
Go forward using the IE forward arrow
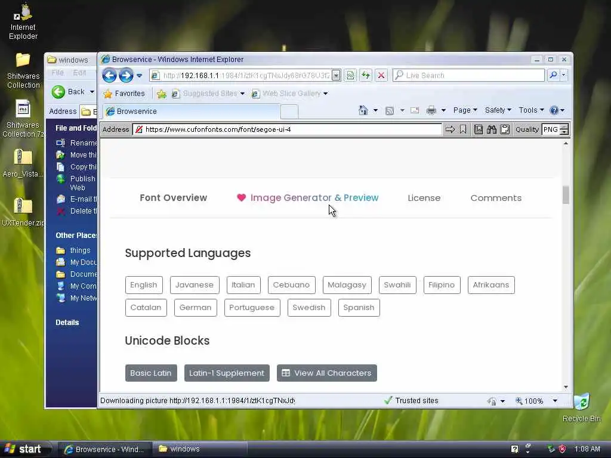click(x=126, y=75)
